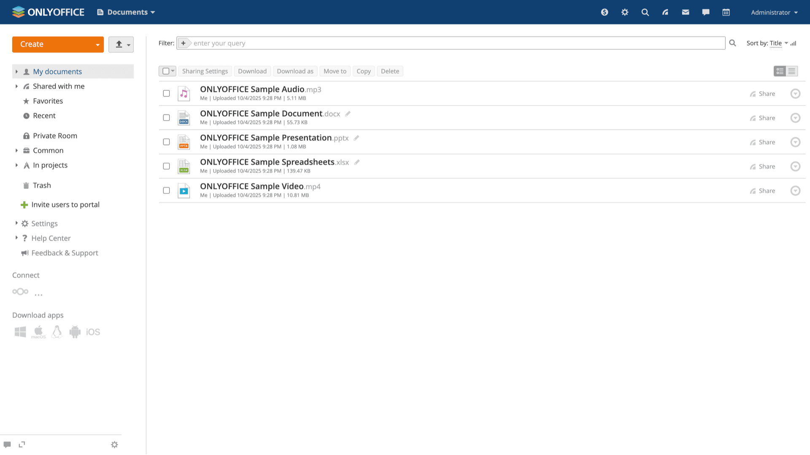
Task: Select My documents in sidebar
Action: click(57, 72)
